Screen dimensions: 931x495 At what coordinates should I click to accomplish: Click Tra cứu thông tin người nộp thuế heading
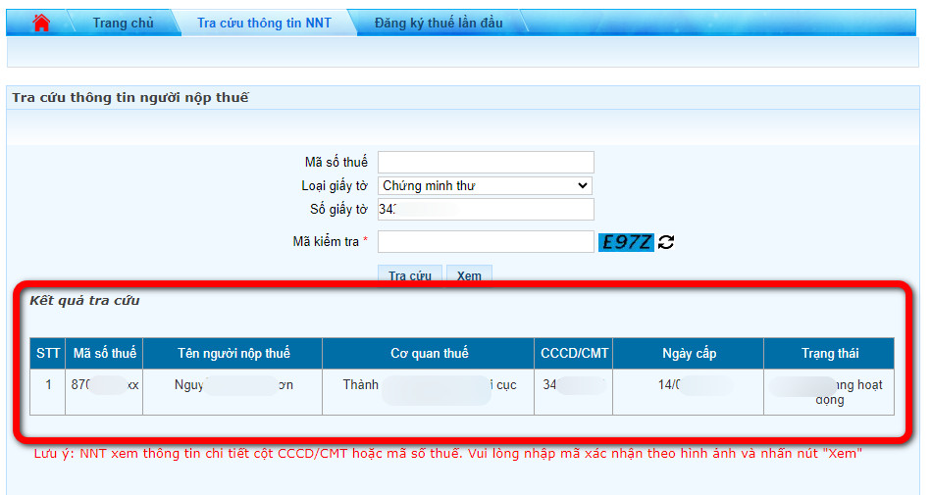coord(130,97)
